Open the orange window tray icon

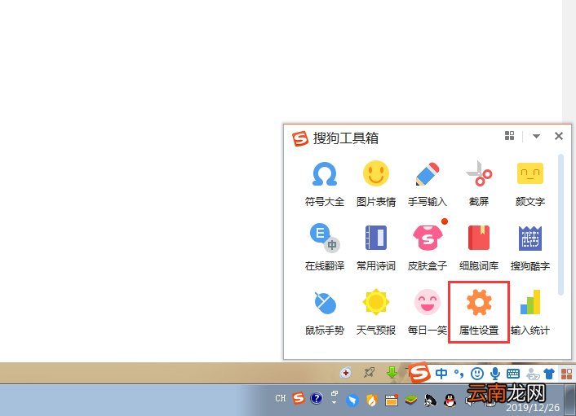click(392, 401)
